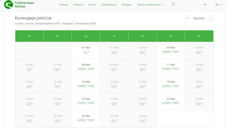The height and width of the screenshot is (128, 228).
Task: Open the Галерея menu item
Action: click(126, 5)
